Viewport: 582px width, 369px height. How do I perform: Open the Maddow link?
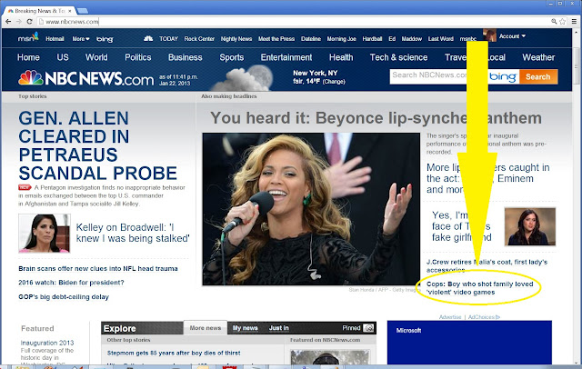coord(412,38)
